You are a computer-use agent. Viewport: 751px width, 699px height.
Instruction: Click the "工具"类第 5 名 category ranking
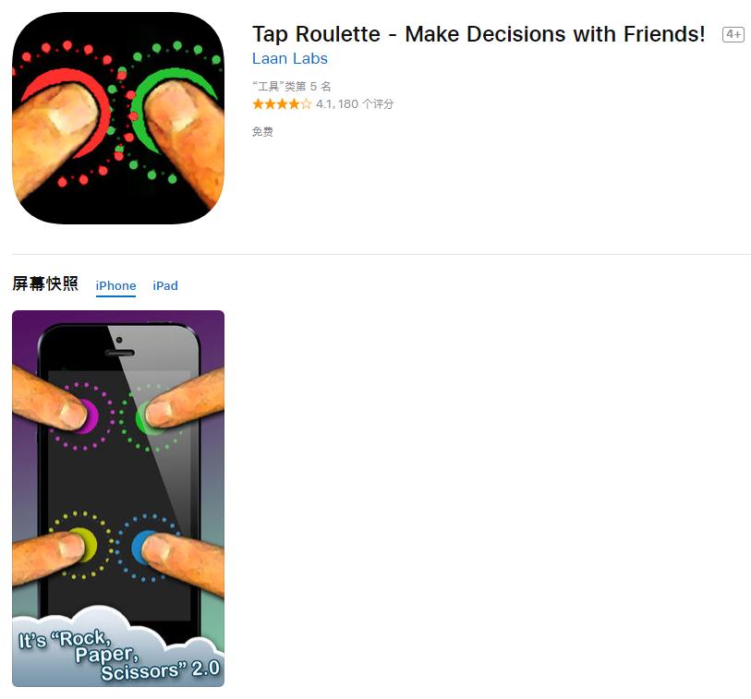(x=292, y=86)
